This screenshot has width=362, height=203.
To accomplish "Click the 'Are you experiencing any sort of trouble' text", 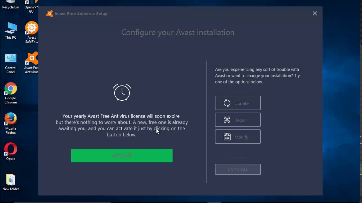I will click(x=257, y=76).
